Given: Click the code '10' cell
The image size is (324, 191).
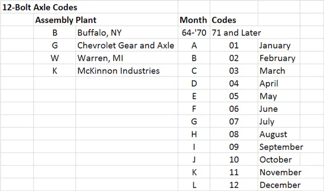Looking at the screenshot, I should [234, 160].
